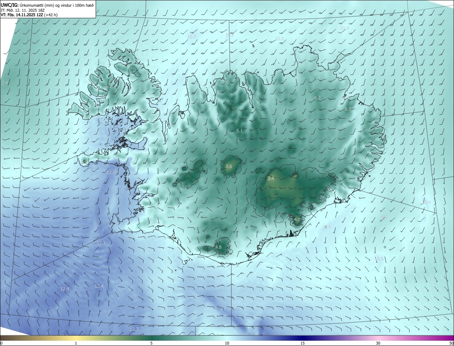
Task: Click the 10.2 value north of Iceland
Action: (x=230, y=35)
